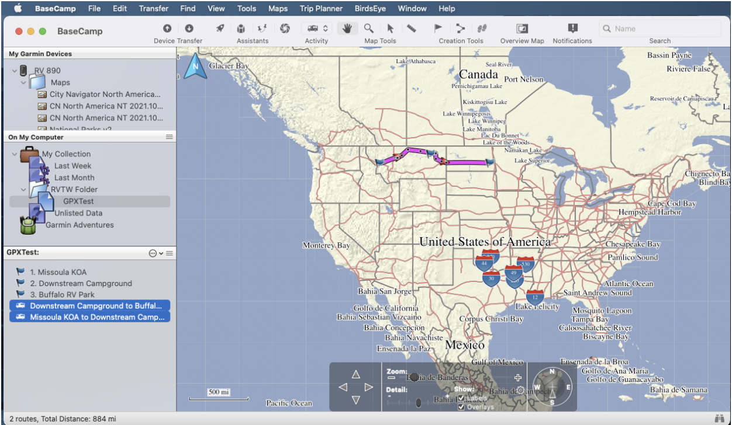This screenshot has height=425, width=732.
Task: Open Garmin Adventures in the library
Action: (80, 225)
